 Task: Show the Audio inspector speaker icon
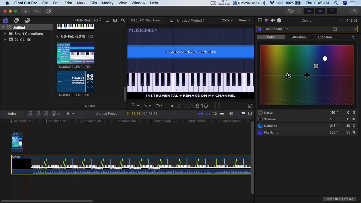tap(273, 20)
